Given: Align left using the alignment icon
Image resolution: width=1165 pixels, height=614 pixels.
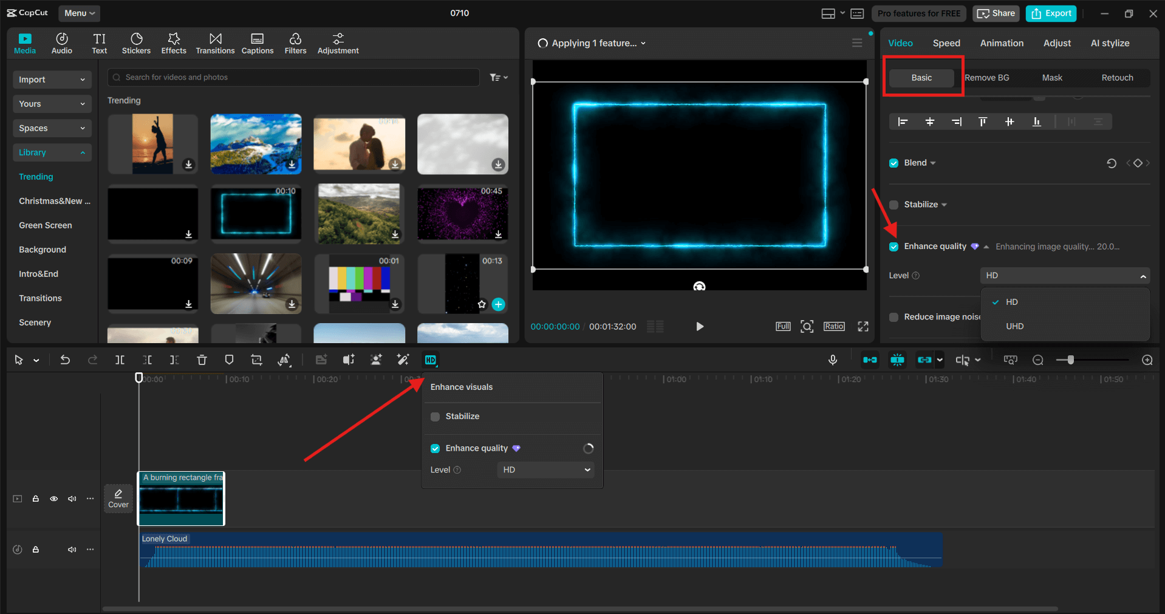Looking at the screenshot, I should click(903, 122).
